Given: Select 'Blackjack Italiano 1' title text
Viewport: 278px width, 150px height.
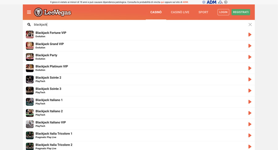Looking at the screenshot, I should coord(49,100).
